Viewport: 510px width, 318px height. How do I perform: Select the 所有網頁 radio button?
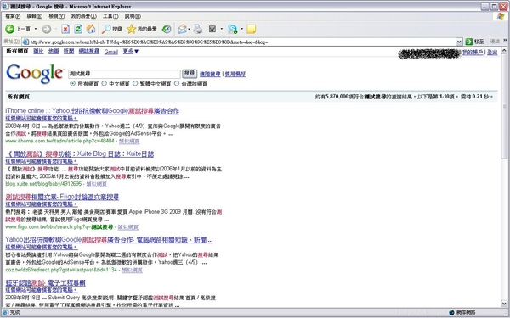(x=72, y=84)
